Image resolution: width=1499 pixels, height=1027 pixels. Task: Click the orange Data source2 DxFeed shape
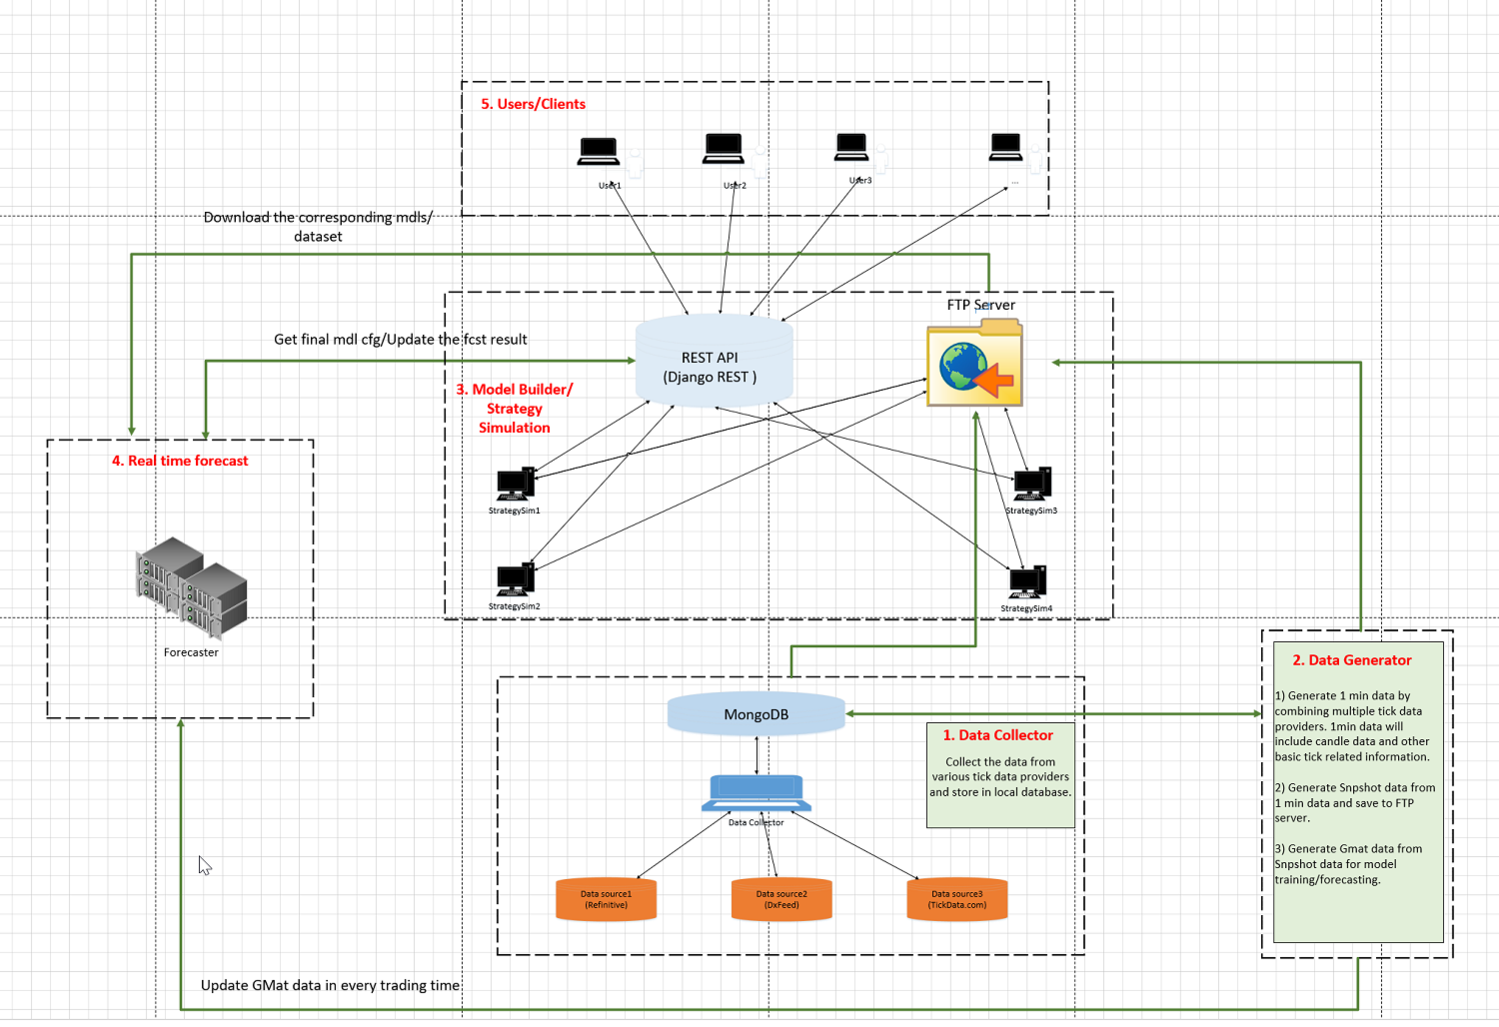tap(781, 899)
